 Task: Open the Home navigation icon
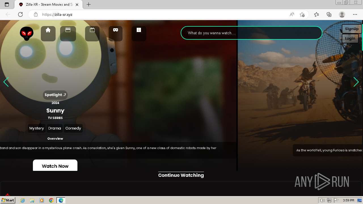point(48,34)
